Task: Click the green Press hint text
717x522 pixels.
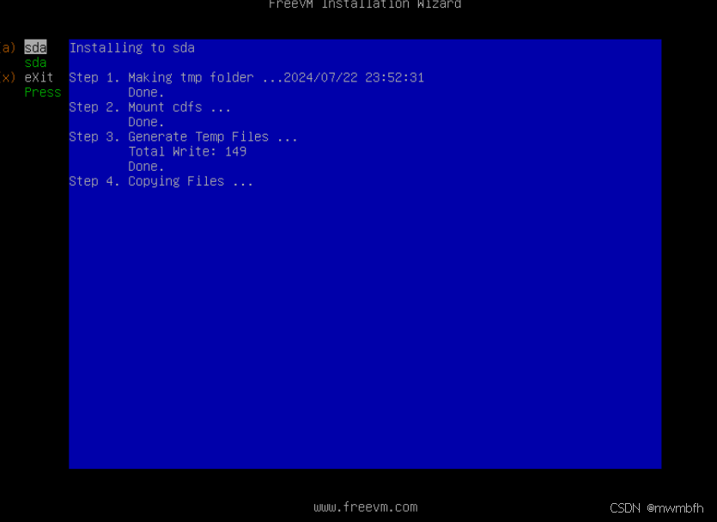Action: coord(43,93)
